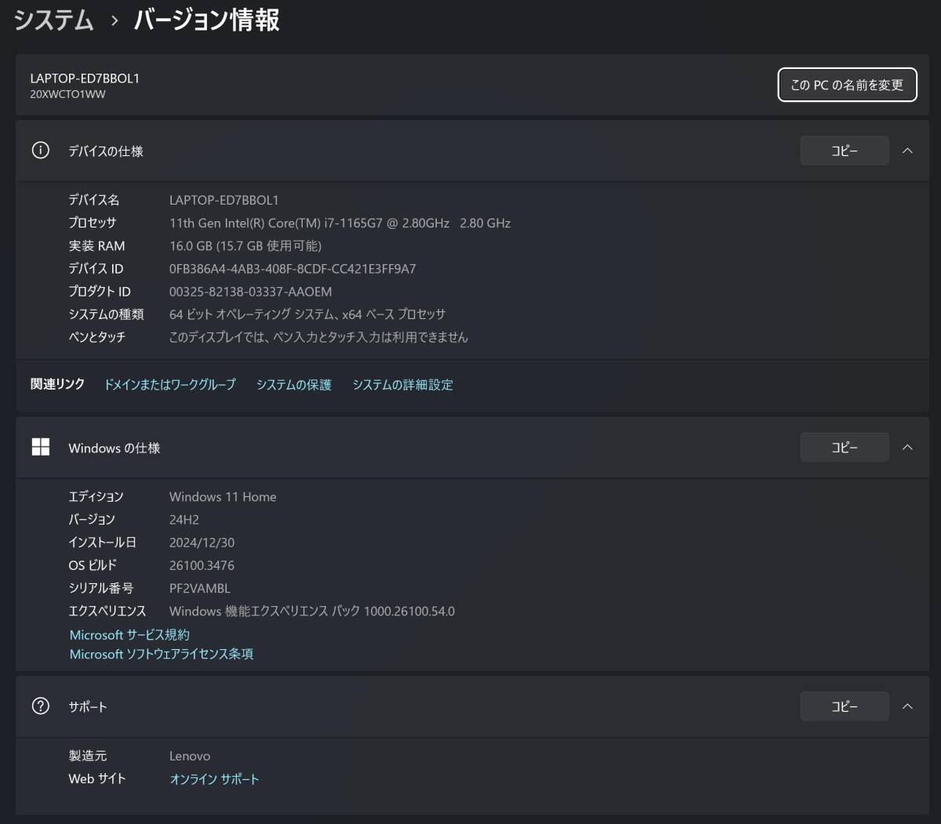Click the PC name LAPTOP-ED7BBOL1 header text

pos(85,78)
